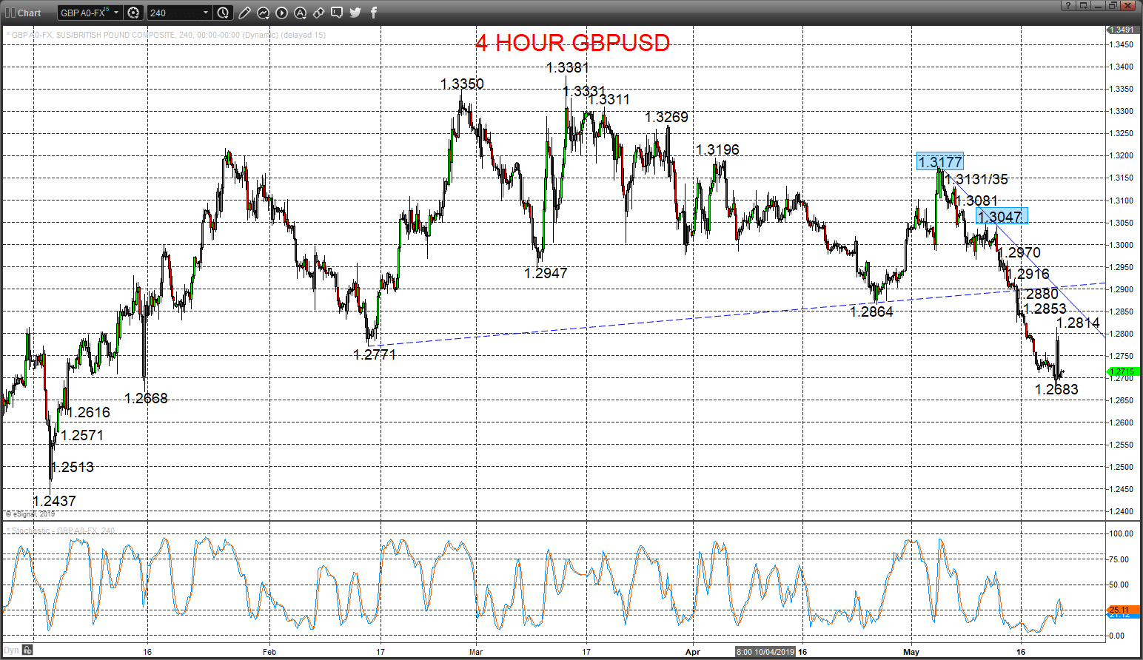Select the pencil drawing tool

(x=245, y=13)
